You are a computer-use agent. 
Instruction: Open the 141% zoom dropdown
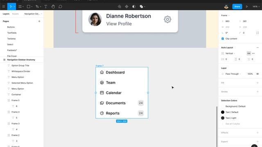pos(256,7)
